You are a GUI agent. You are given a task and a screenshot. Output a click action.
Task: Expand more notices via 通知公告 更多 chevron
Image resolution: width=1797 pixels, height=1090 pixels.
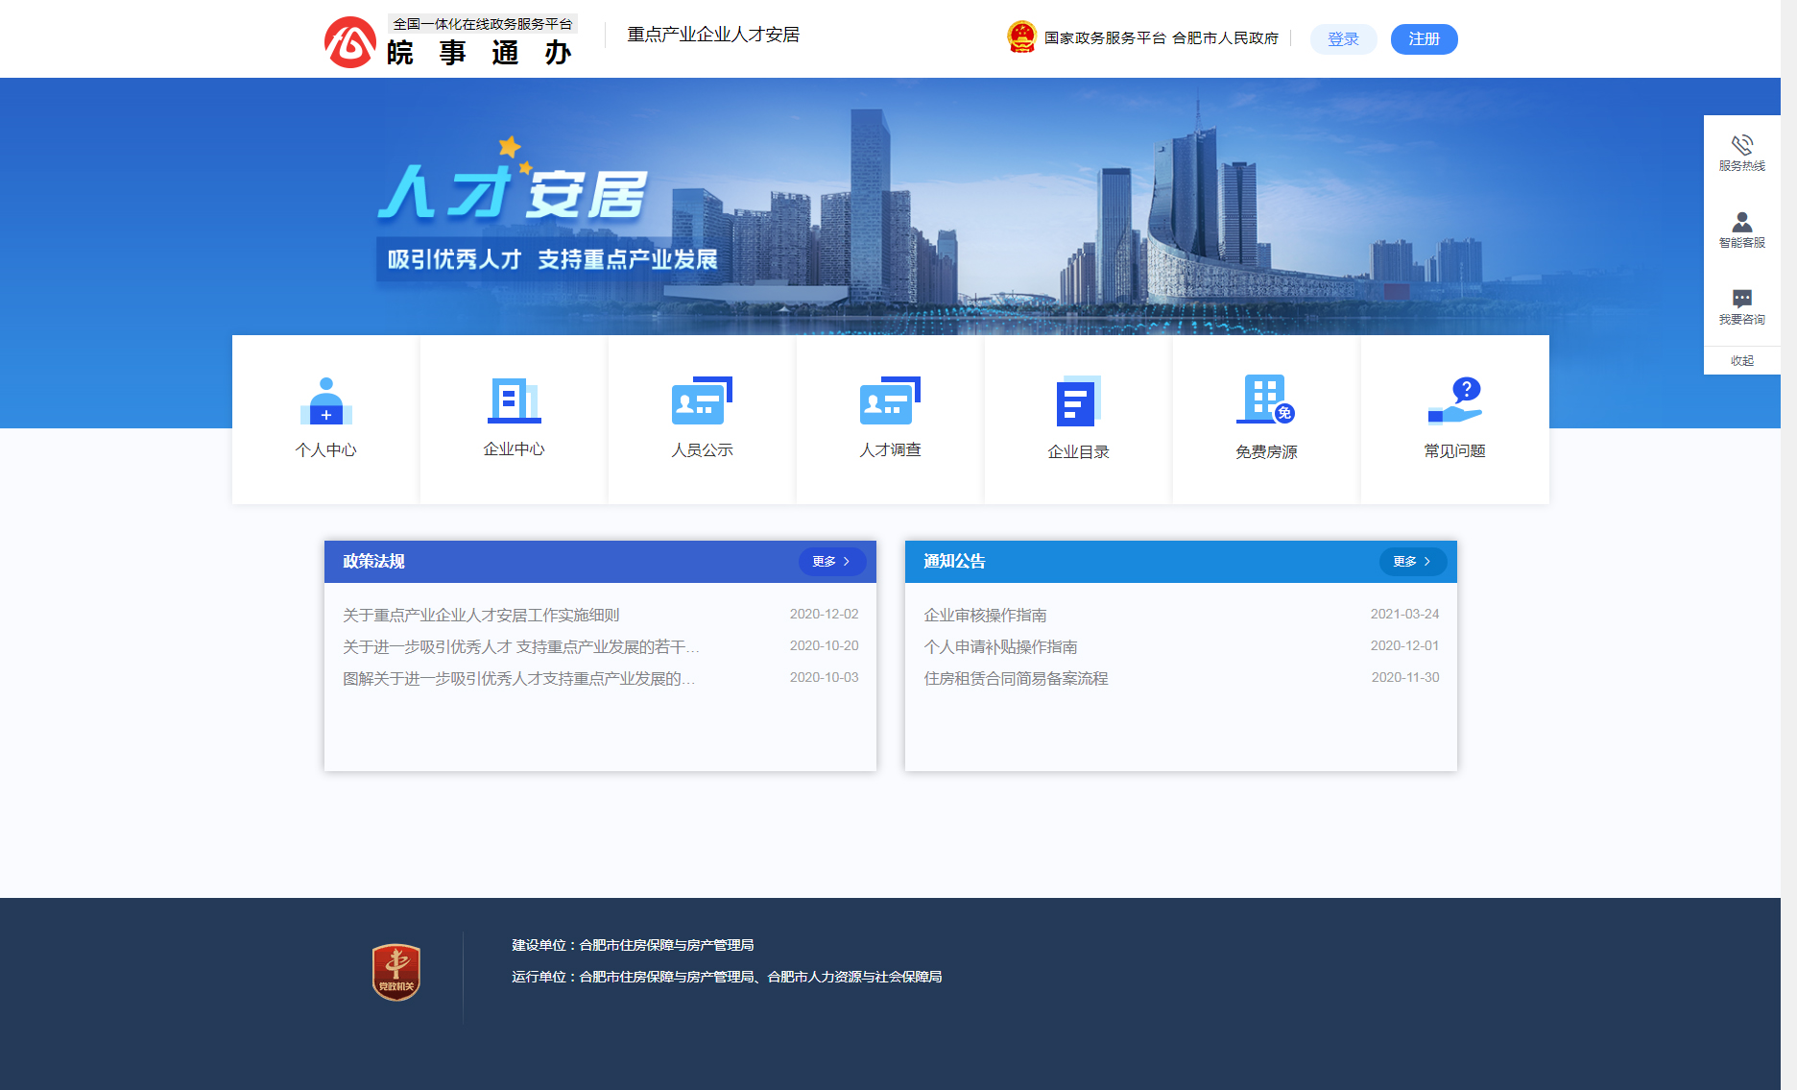(x=1412, y=562)
